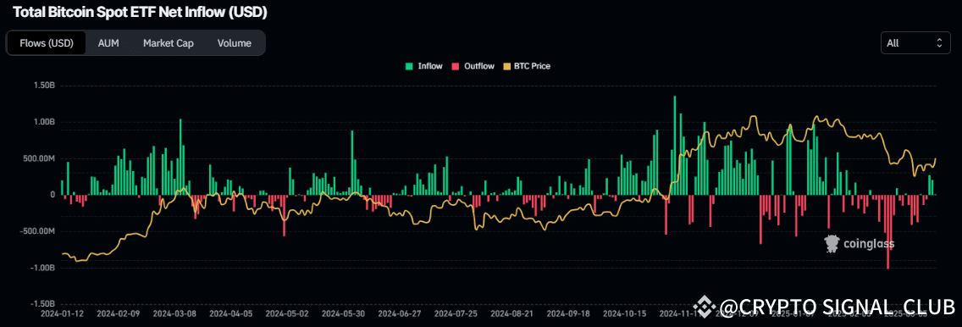Click the chart title Total Bitcoin Spot ETF Net Inflow

[140, 12]
